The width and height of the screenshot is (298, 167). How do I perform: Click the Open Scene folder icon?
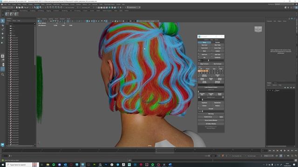pos(20,7)
